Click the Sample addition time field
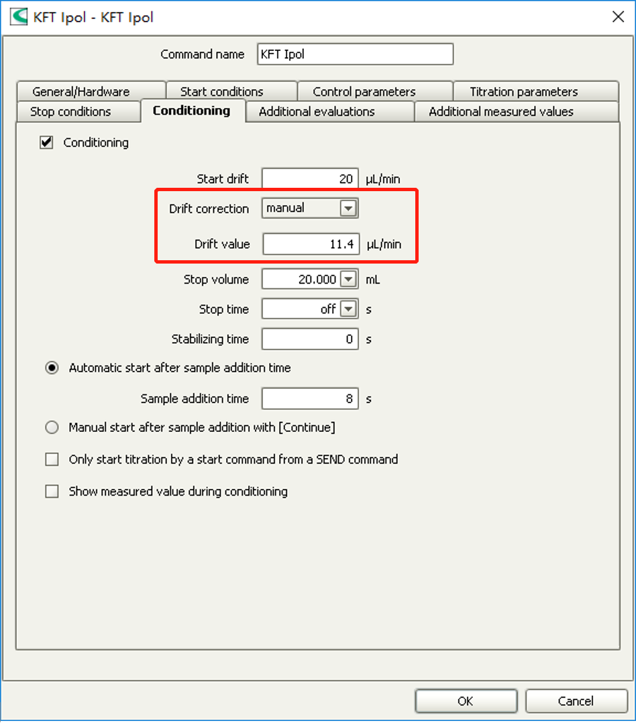 310,398
